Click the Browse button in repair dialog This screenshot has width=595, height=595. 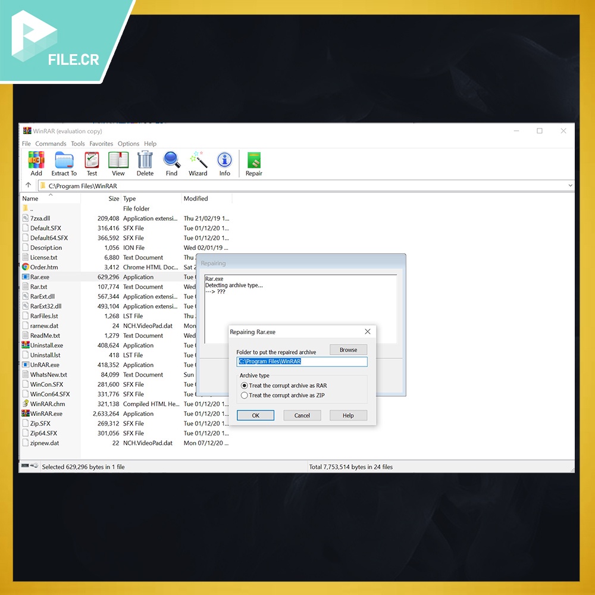click(x=348, y=350)
